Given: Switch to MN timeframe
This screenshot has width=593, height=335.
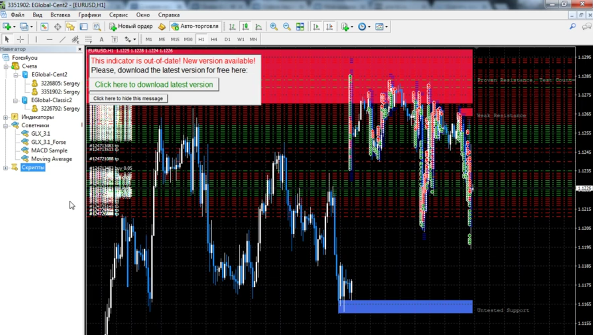Looking at the screenshot, I should (253, 39).
